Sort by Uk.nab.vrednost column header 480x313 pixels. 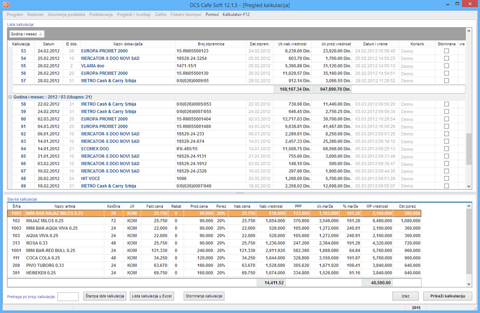pyautogui.click(x=292, y=44)
